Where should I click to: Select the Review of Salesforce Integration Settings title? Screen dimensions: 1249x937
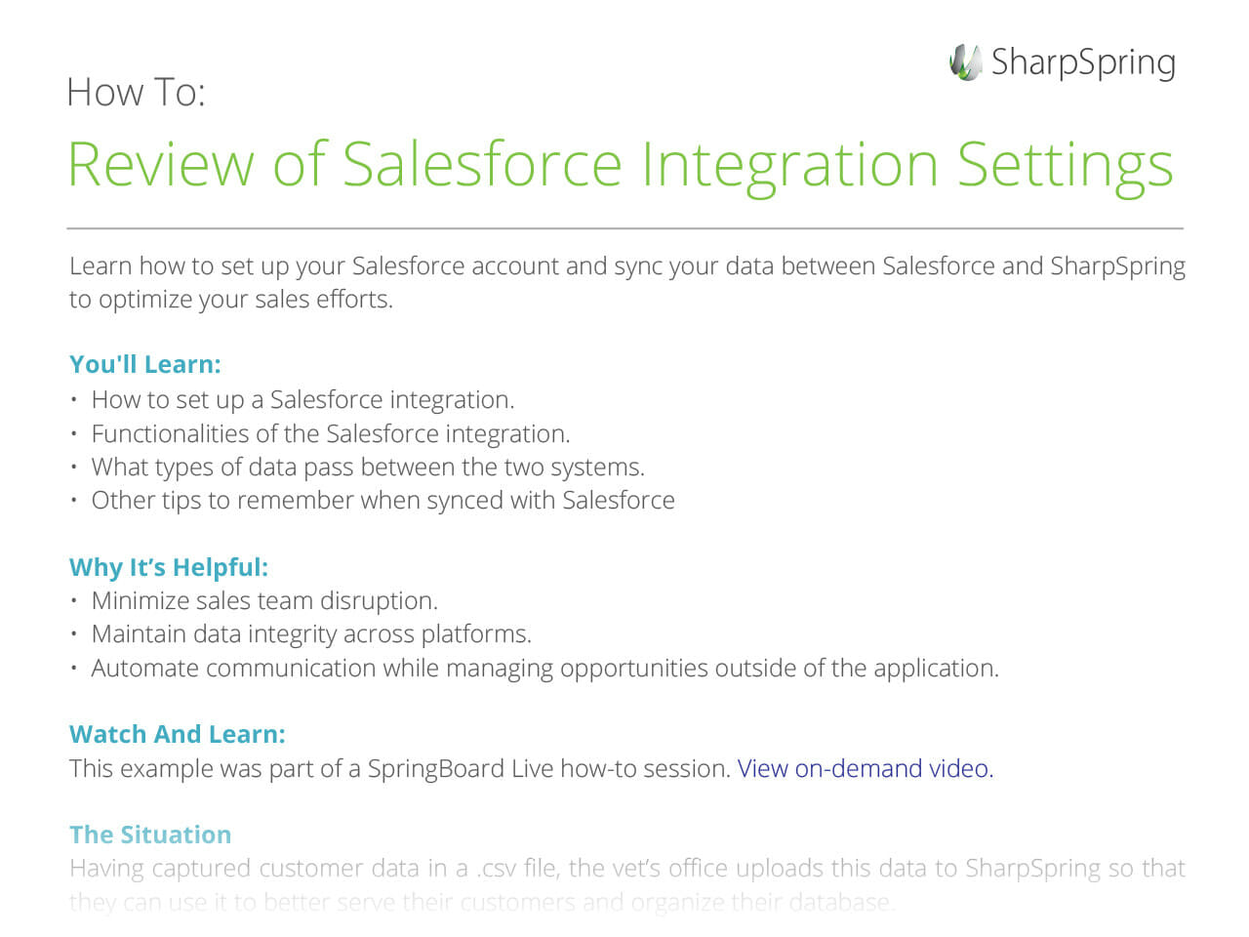click(621, 164)
